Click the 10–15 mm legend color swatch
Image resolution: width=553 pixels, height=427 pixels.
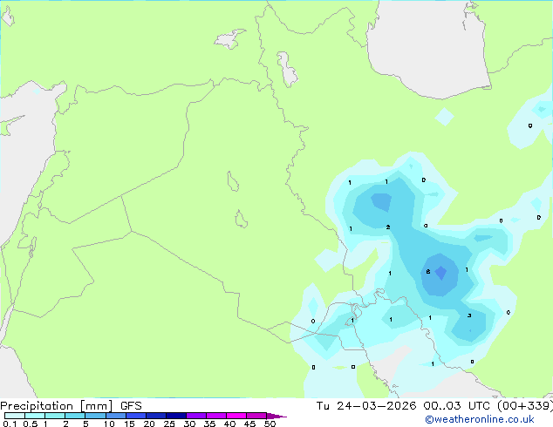tap(116, 416)
